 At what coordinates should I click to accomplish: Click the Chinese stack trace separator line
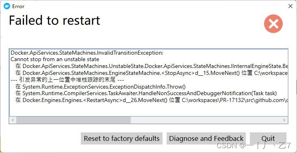pyautogui.click(x=67, y=80)
